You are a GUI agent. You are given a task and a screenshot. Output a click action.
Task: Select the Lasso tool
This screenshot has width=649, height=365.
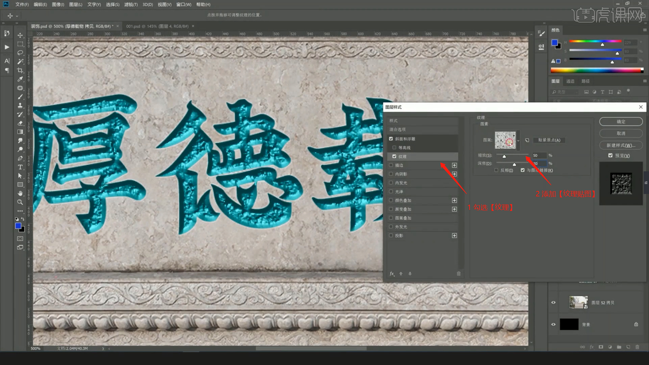20,53
